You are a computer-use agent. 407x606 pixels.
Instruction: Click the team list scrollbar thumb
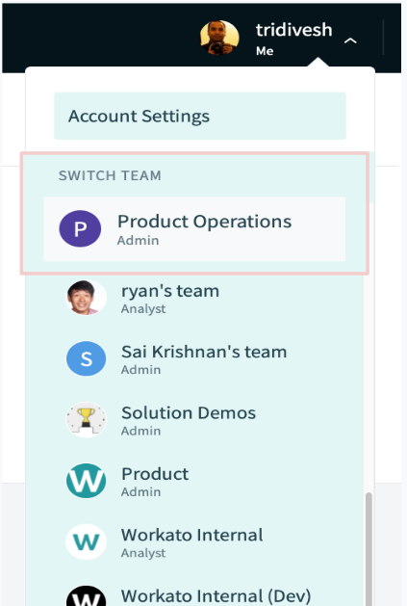[369, 549]
